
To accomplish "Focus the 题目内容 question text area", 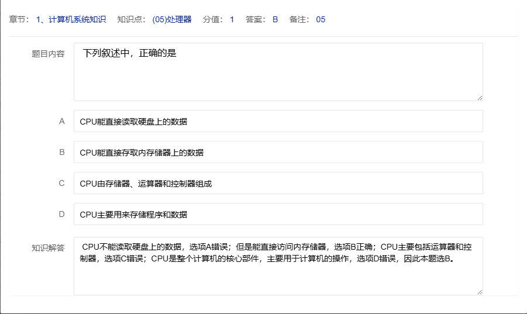I will [278, 71].
